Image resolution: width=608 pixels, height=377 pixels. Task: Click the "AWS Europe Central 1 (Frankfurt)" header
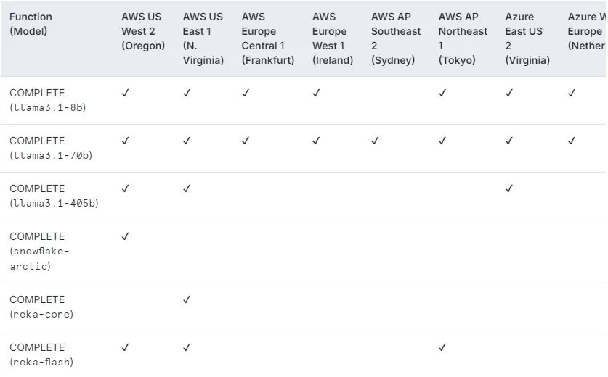(x=267, y=38)
